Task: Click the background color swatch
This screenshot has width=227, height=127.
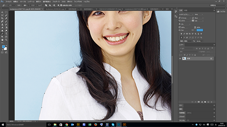Action: coord(5,49)
